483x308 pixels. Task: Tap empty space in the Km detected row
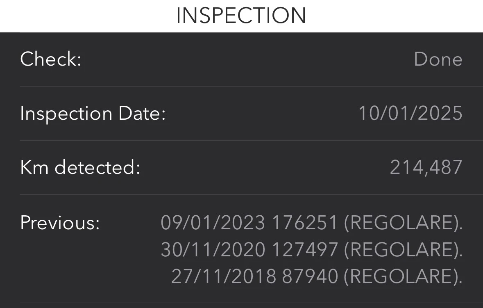point(262,168)
